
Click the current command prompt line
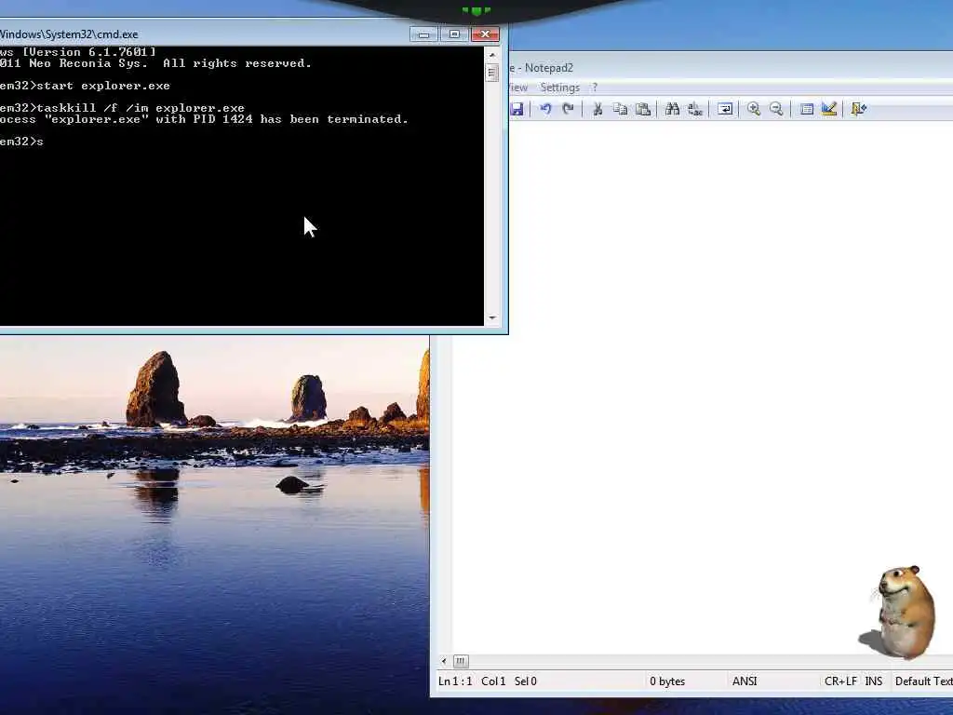tap(22, 142)
